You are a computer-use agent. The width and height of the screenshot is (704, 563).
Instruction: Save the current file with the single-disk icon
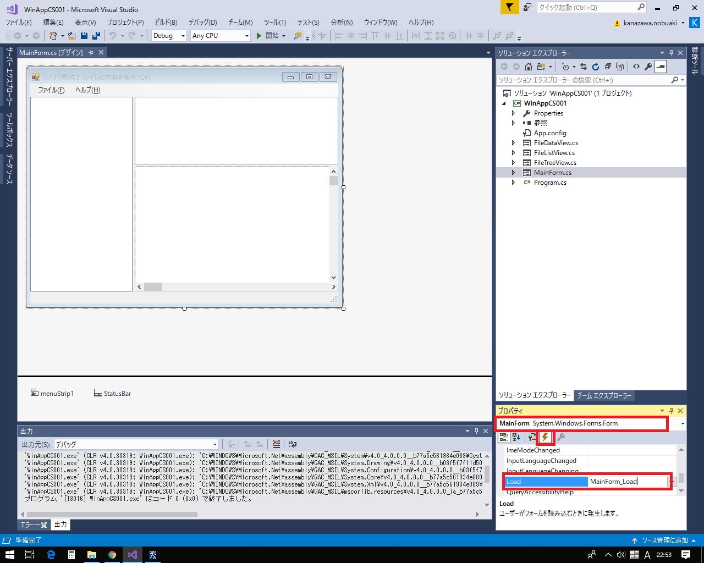coord(84,36)
